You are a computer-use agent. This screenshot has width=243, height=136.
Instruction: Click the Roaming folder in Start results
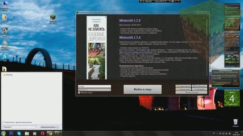click(8, 75)
